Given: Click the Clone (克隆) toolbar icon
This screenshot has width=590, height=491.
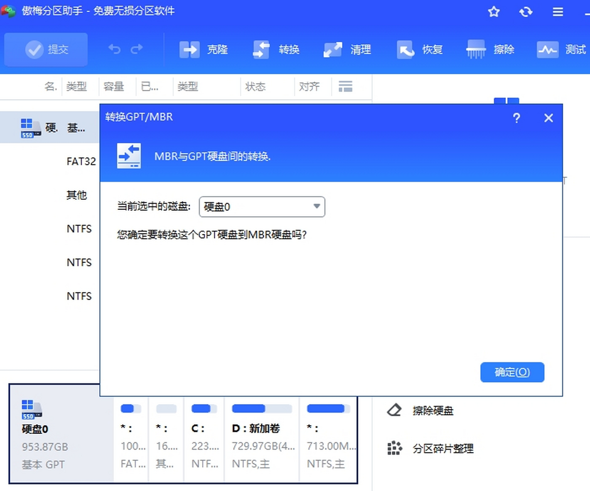Looking at the screenshot, I should pyautogui.click(x=190, y=50).
